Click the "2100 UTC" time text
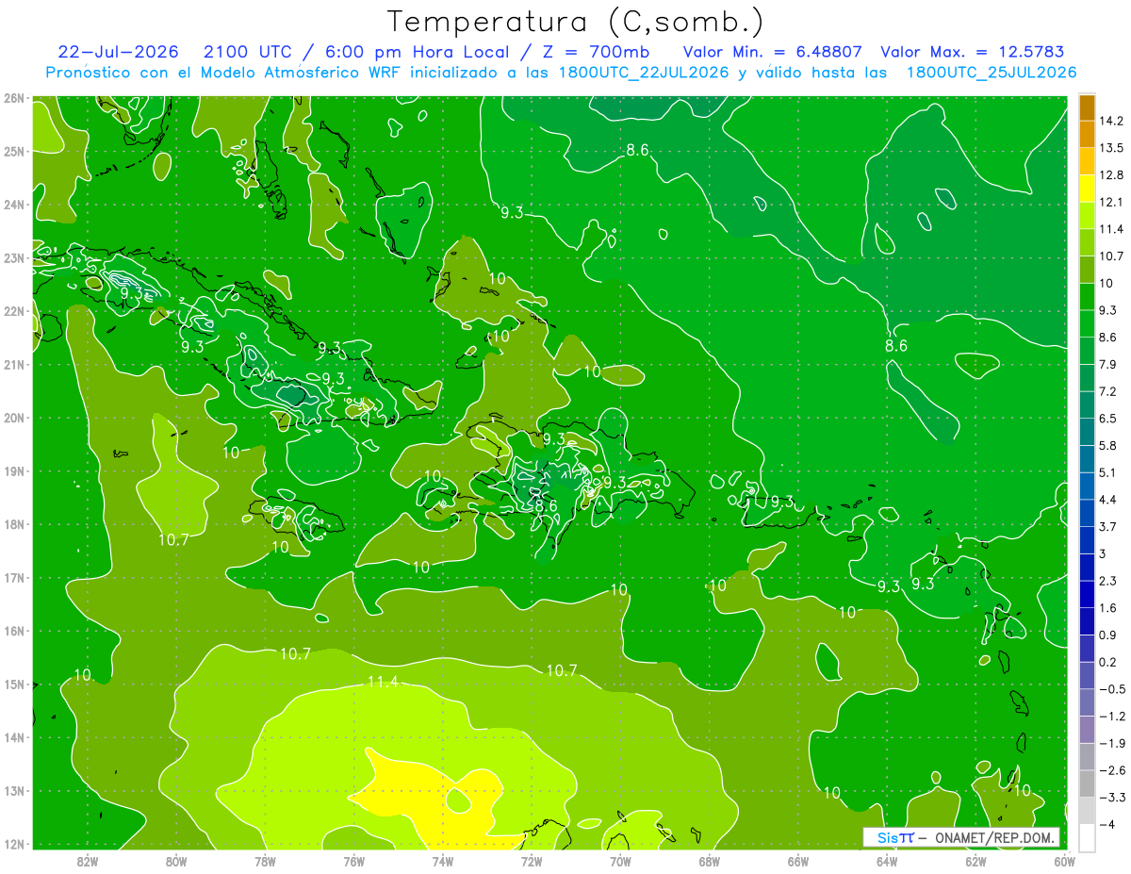Screen dimensions: 1131x874 (248, 52)
